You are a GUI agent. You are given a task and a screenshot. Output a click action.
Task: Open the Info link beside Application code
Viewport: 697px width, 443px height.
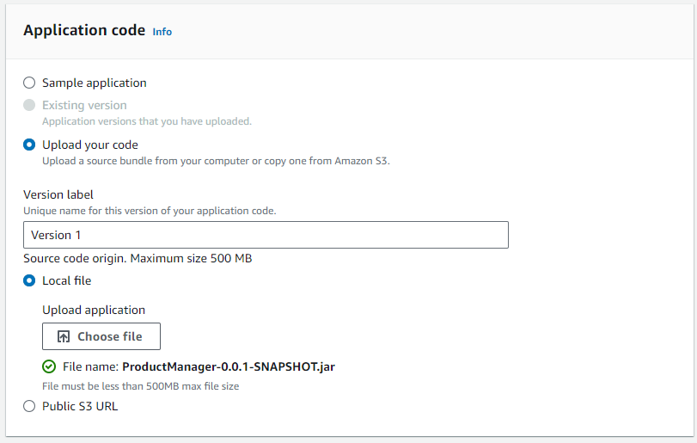click(x=162, y=32)
